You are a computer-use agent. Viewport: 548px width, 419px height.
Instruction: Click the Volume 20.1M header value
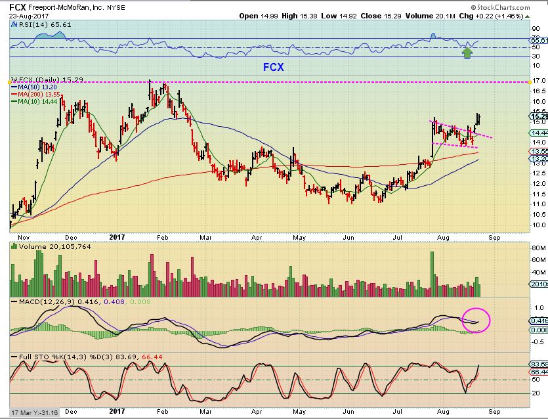tap(431, 16)
